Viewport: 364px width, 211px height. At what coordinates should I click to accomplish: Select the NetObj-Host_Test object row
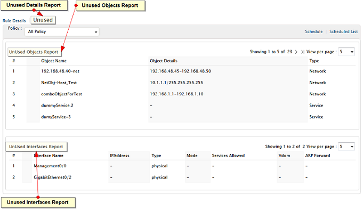coord(182,83)
